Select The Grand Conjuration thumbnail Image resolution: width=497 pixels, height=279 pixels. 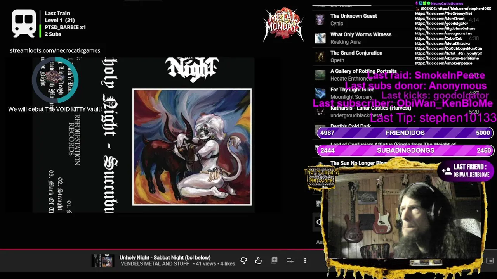click(320, 57)
